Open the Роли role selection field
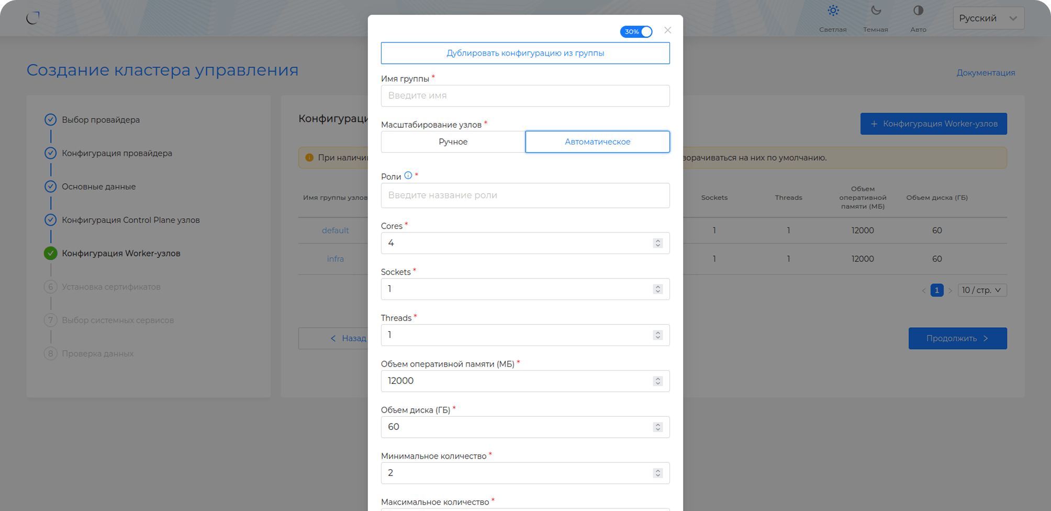This screenshot has height=511, width=1051. coord(525,195)
